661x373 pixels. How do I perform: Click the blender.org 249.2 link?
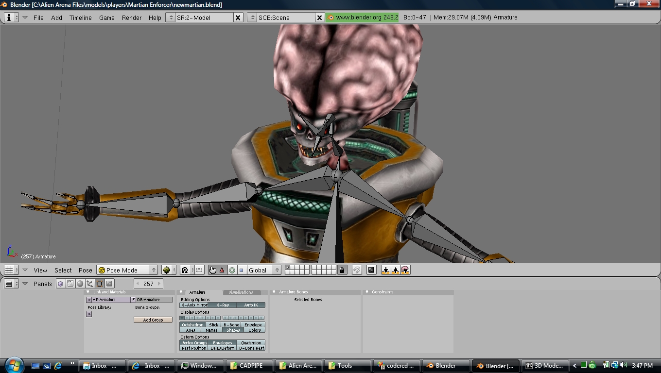363,17
